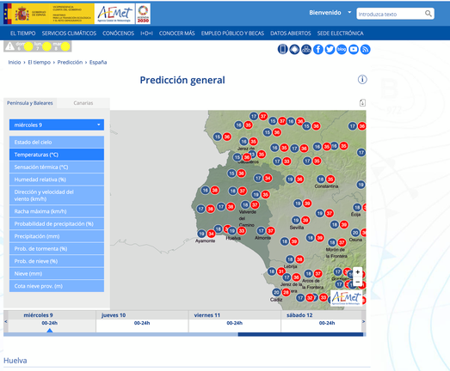
Task: Expand the miércoles 9 day dropdown
Action: point(57,125)
